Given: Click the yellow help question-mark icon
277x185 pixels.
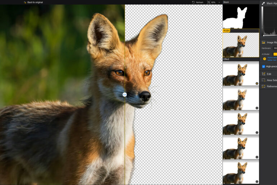Looking at the screenshot, I should [264, 58].
